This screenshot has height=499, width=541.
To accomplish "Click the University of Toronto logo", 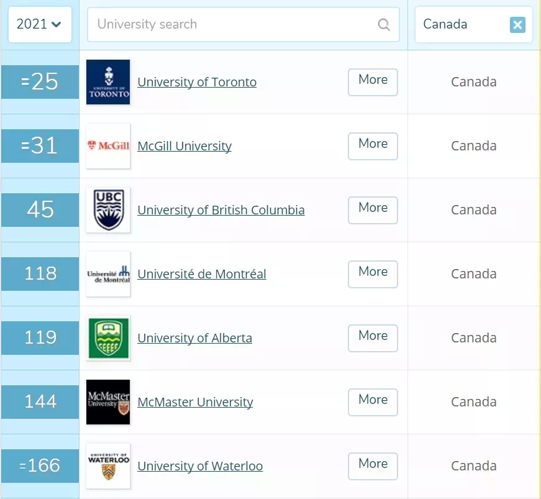I will (x=108, y=82).
